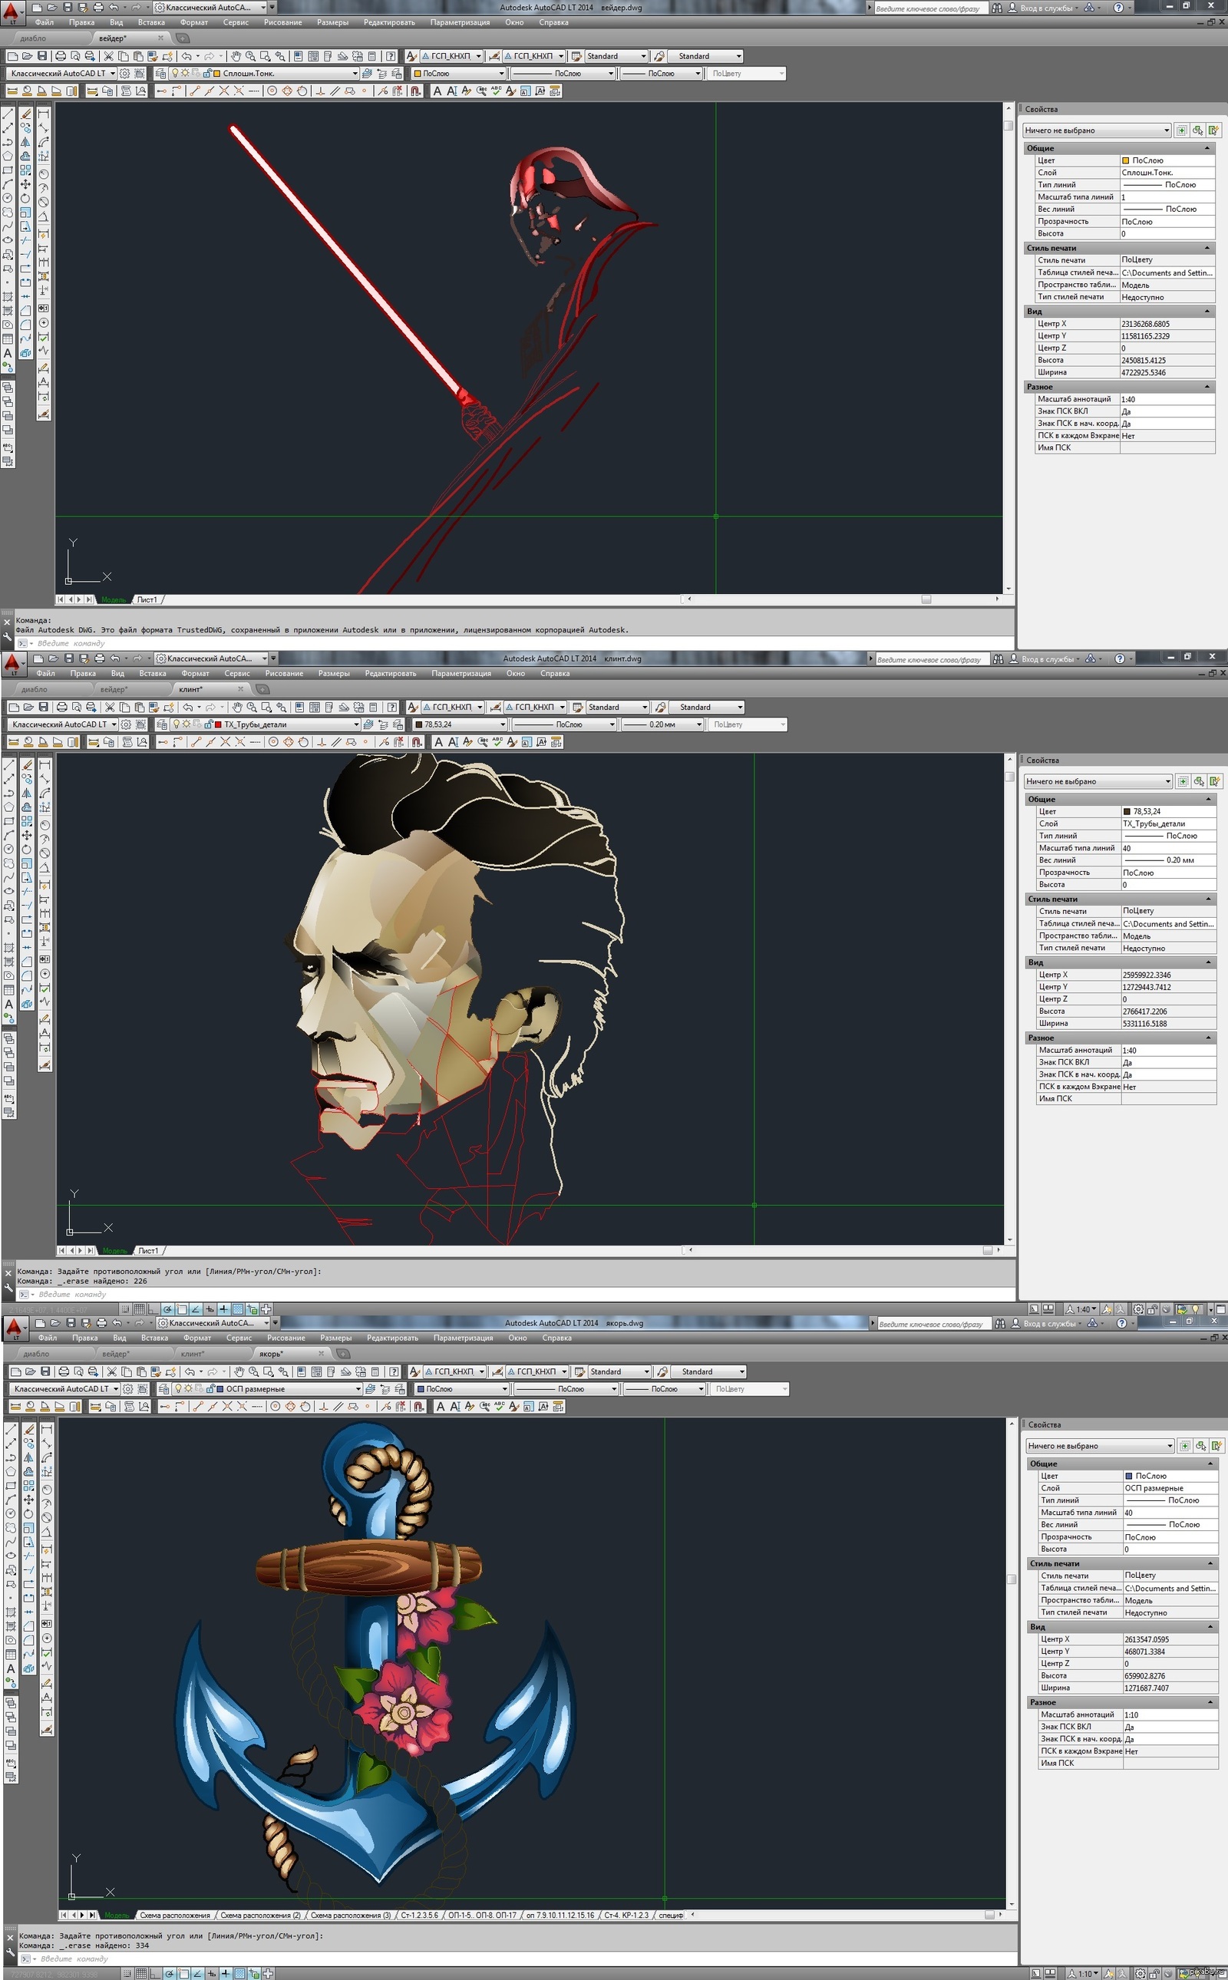This screenshot has height=1980, width=1228.
Task: Click the Plot printer icon in якорь.dwg toolbar
Action: 64,1371
